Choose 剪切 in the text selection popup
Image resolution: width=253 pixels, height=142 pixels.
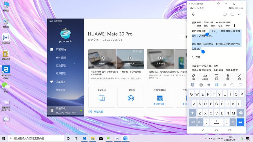(206, 26)
